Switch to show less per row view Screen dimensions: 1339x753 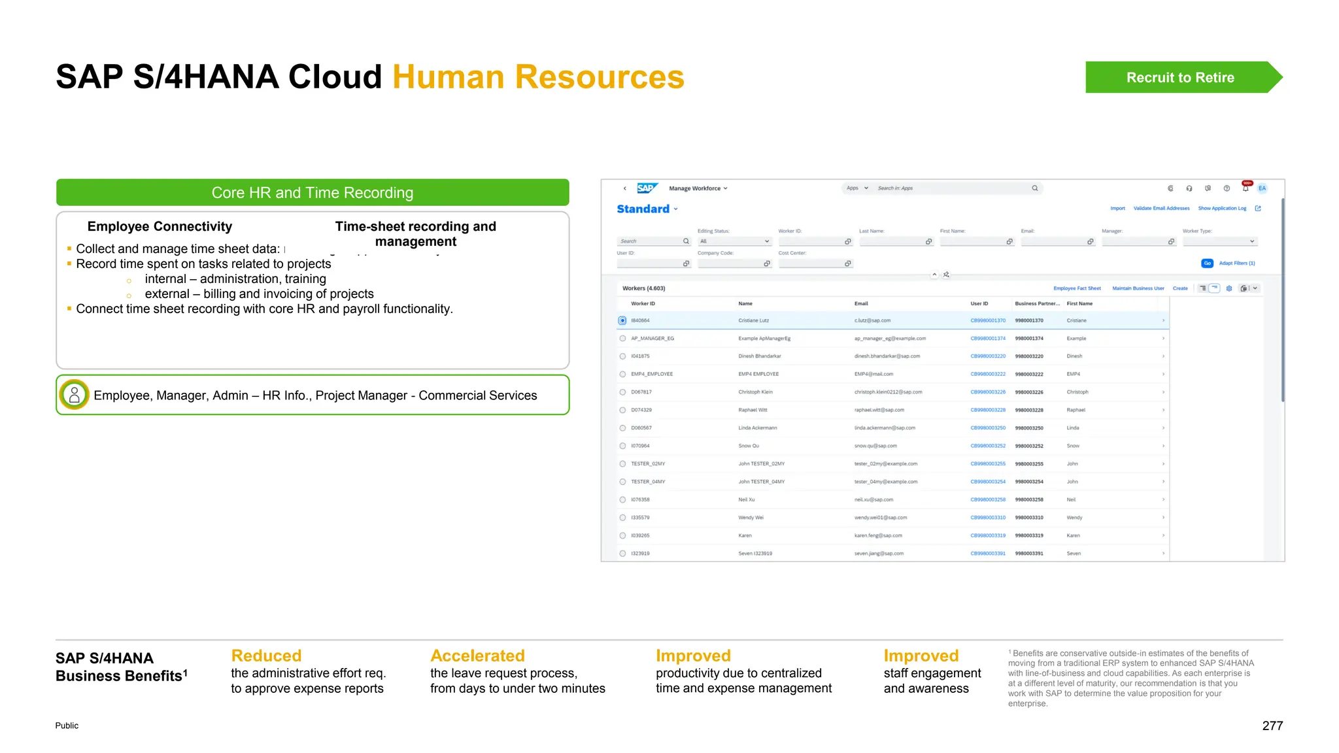pos(1215,288)
